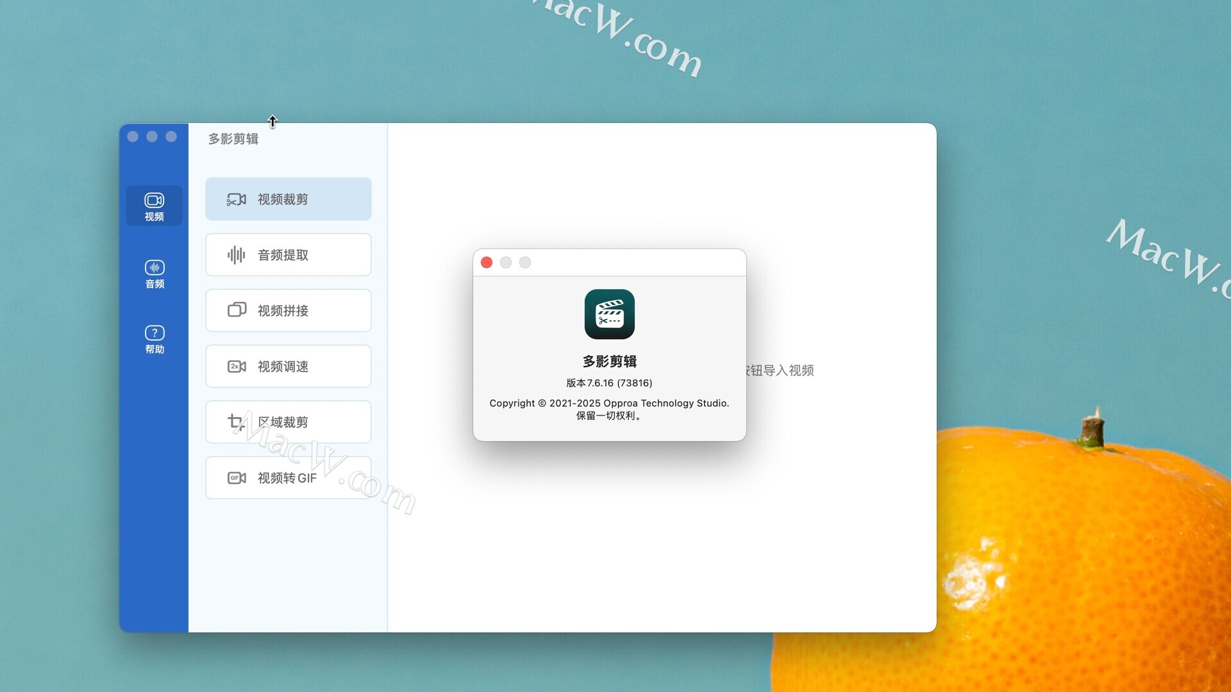Minimize the main 多影剪辑 window
The height and width of the screenshot is (692, 1231).
click(152, 136)
